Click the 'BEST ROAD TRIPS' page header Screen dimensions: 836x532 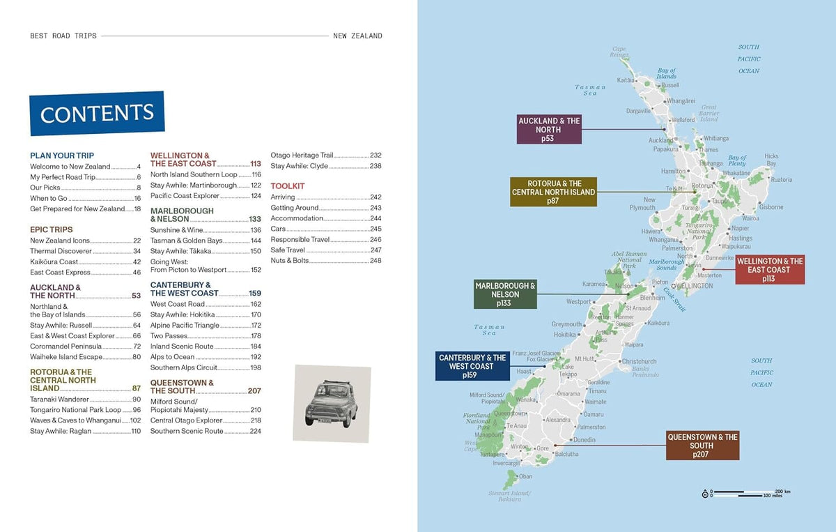(63, 36)
